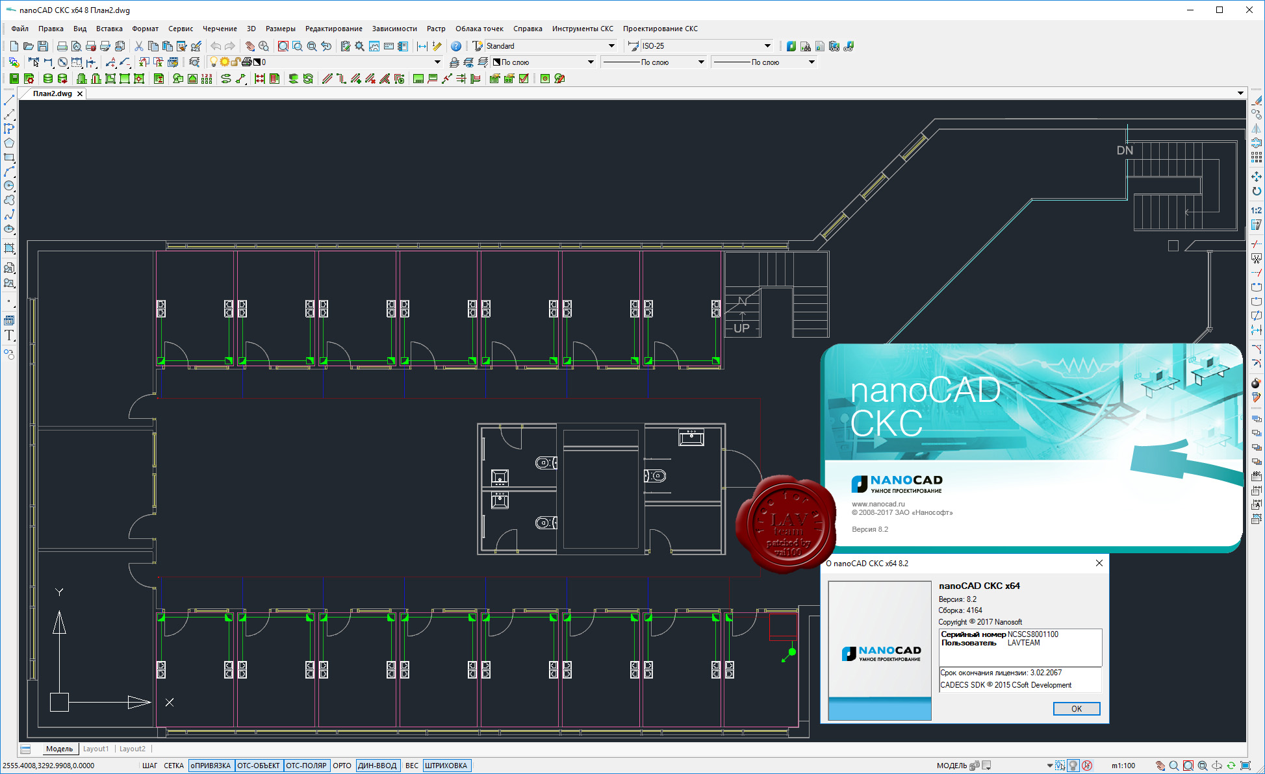Image resolution: width=1265 pixels, height=774 pixels.
Task: Click the coordinates readout in status bar
Action: [49, 766]
